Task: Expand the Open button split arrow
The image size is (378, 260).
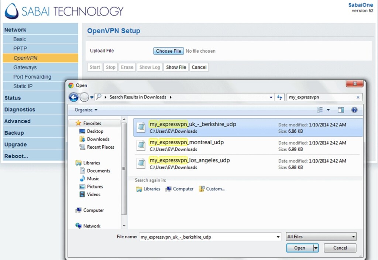Action: point(316,248)
